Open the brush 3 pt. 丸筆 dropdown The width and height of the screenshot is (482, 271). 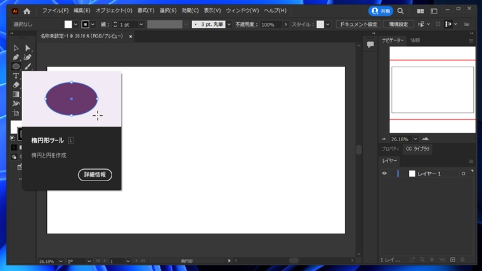(x=229, y=24)
